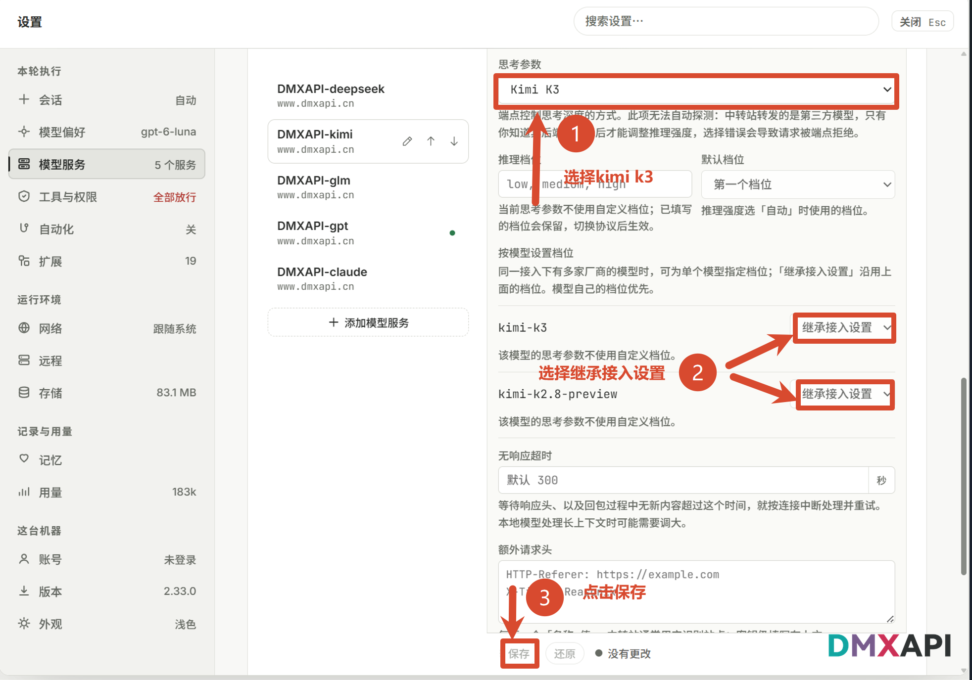The width and height of the screenshot is (972, 680).
Task: Click the 全部放行 status text
Action: (x=175, y=197)
